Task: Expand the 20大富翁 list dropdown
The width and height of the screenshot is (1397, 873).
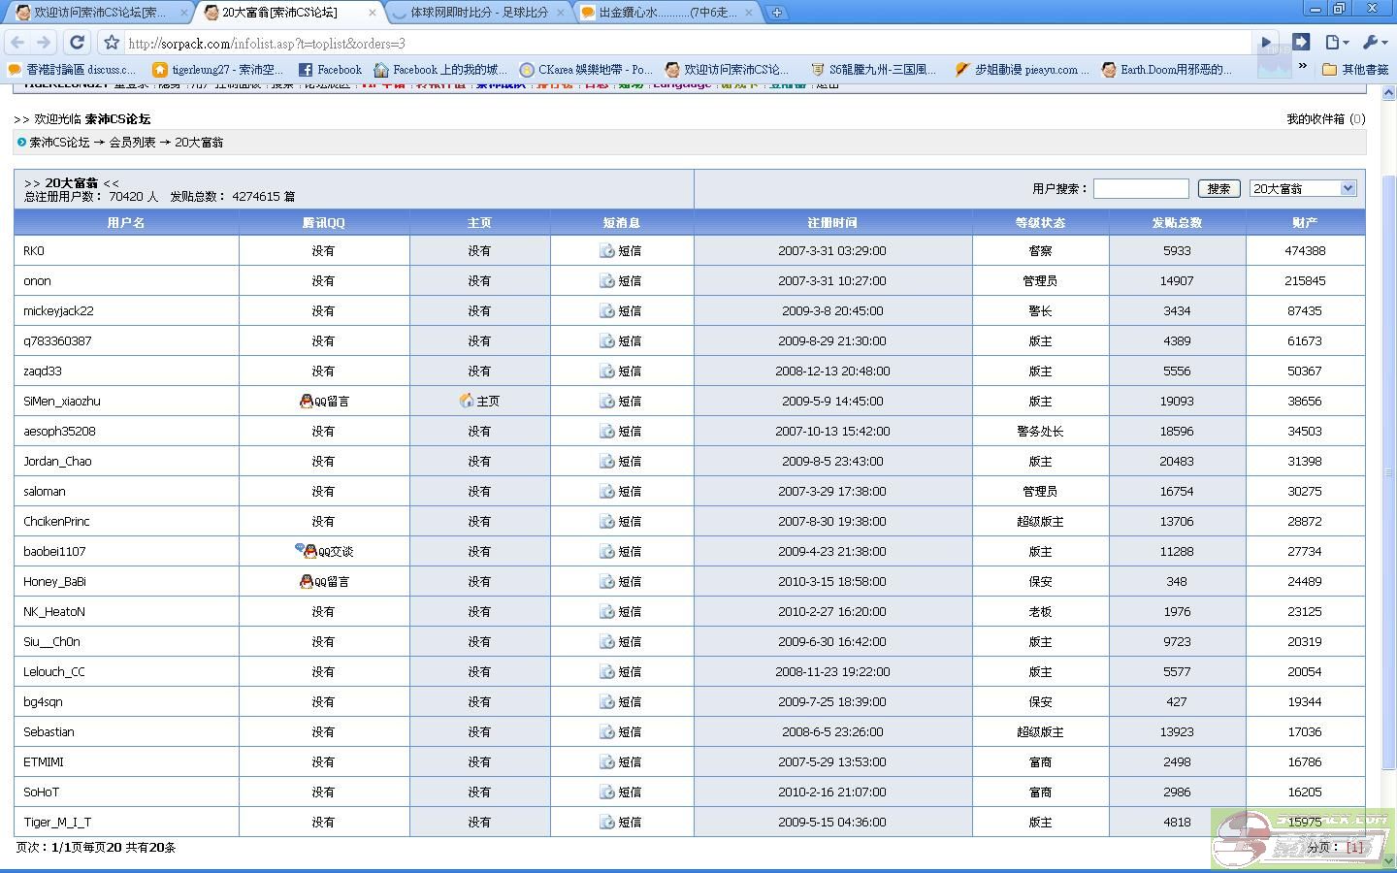Action: pos(1348,189)
